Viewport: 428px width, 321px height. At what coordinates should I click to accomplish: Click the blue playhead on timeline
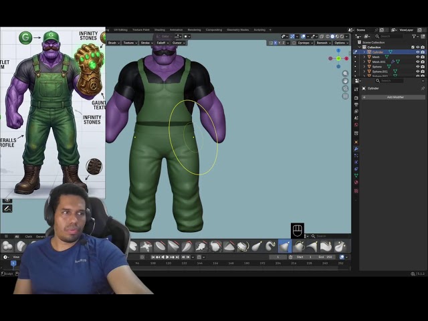pyautogui.click(x=13, y=263)
